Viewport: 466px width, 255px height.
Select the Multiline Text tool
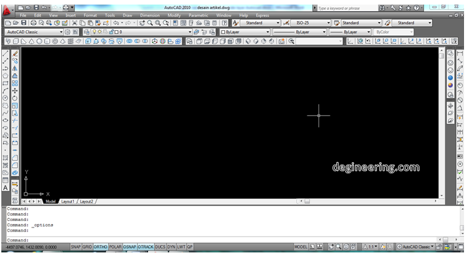click(5, 188)
